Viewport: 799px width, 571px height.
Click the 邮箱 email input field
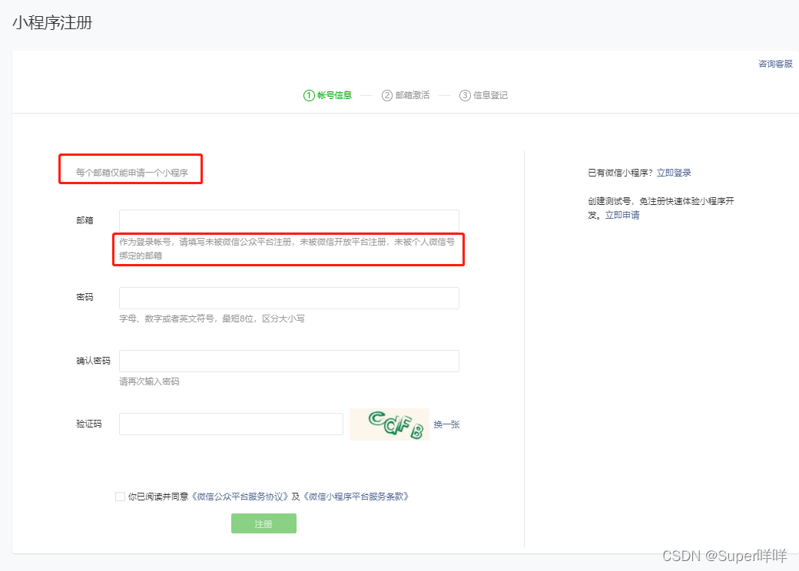click(x=289, y=220)
